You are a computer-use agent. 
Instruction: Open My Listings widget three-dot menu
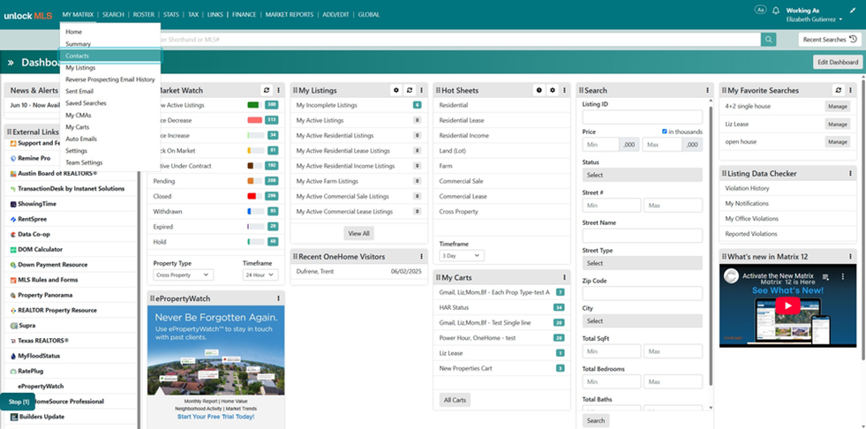point(421,90)
